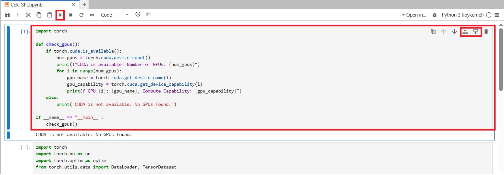Insert a cell above the current cell

pyautogui.click(x=465, y=31)
